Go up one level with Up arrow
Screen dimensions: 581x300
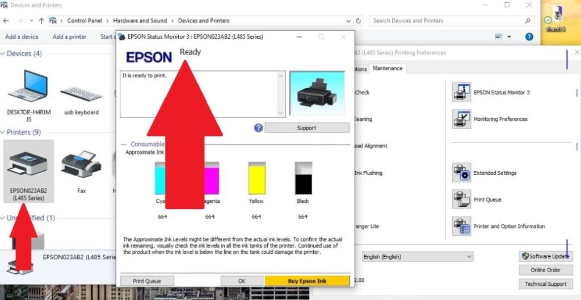pyautogui.click(x=41, y=21)
